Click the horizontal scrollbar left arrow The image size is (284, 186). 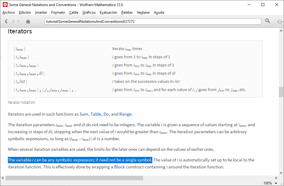coord(3,178)
